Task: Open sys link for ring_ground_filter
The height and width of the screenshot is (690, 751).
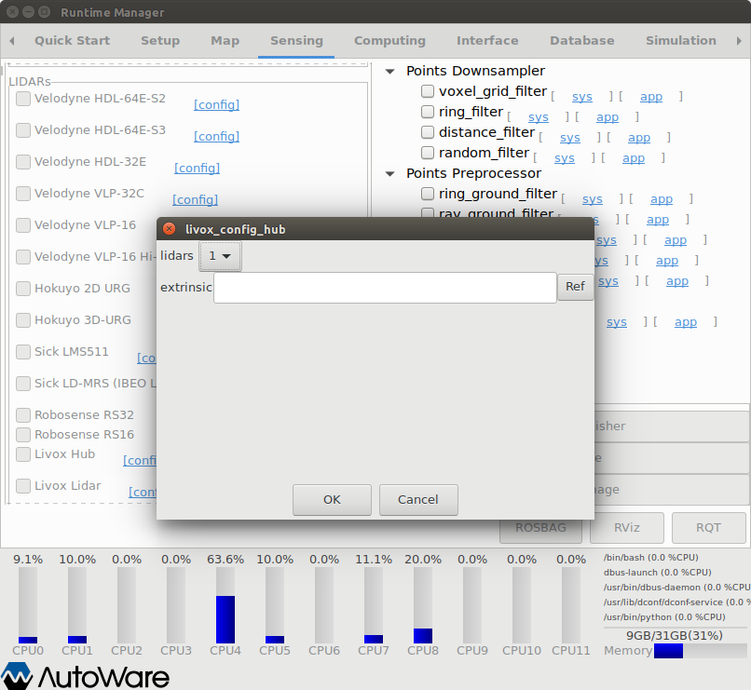Action: 593,199
